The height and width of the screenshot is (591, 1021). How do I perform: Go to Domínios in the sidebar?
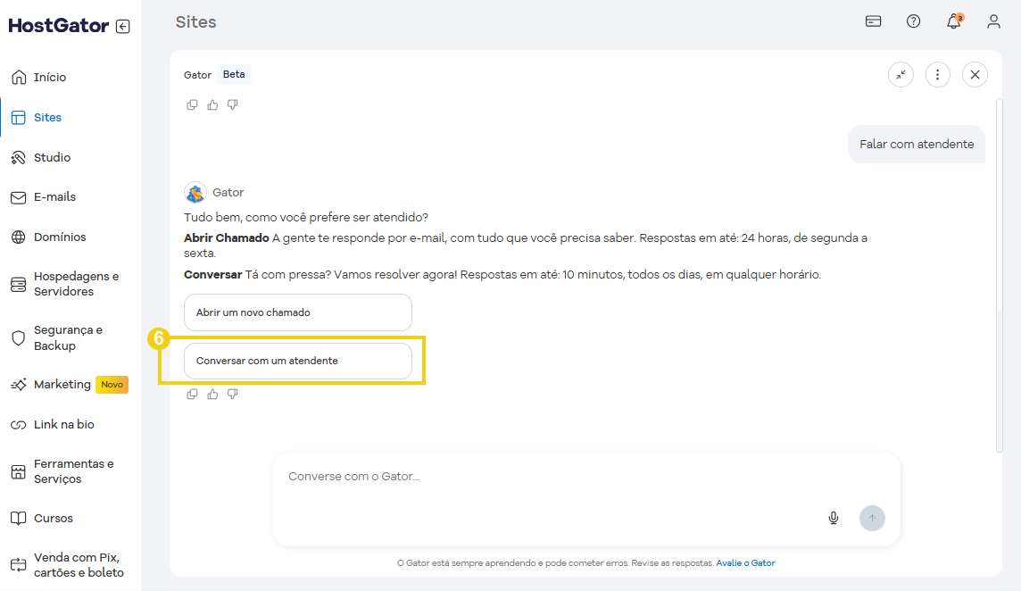60,237
